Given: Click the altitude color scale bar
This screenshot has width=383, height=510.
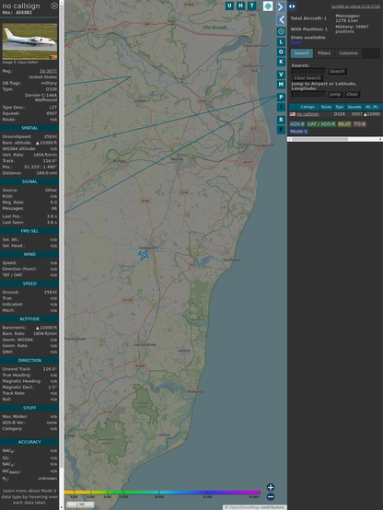Looking at the screenshot, I should click(x=162, y=493).
